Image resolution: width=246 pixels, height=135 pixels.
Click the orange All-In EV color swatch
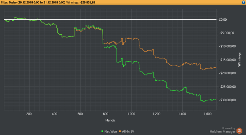pos(120,131)
